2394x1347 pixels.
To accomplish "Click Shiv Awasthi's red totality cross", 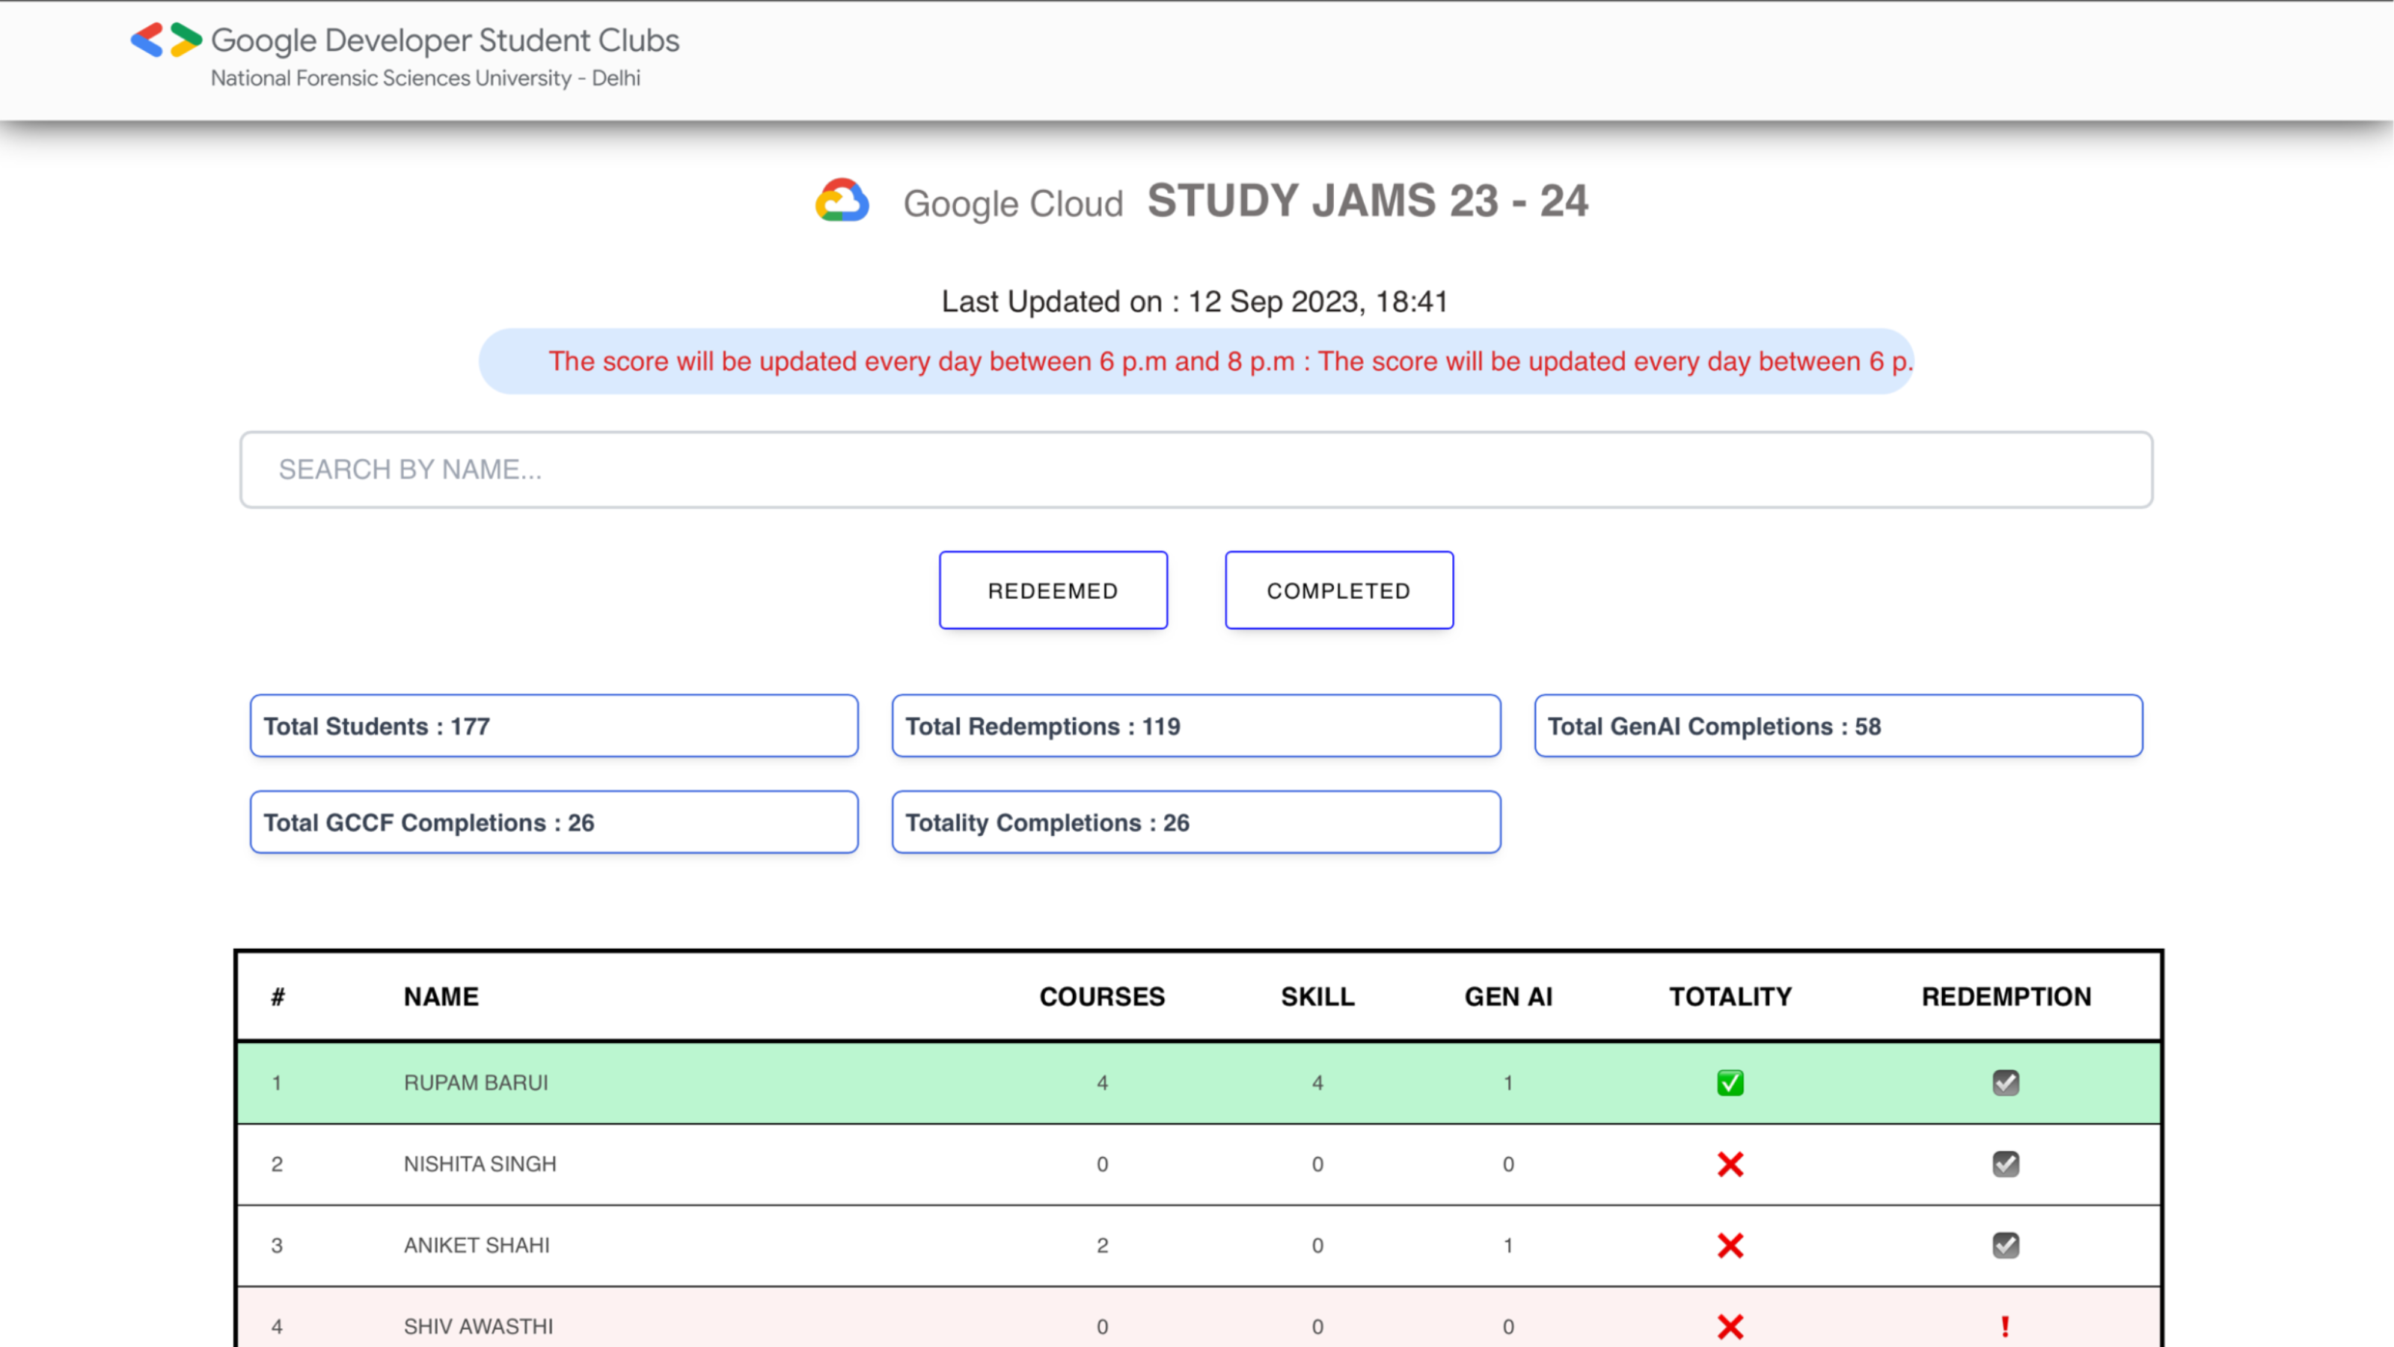I will (x=1730, y=1327).
